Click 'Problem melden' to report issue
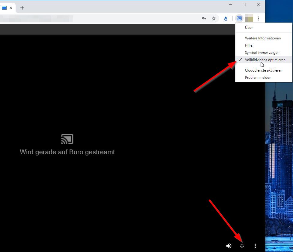Image resolution: width=293 pixels, height=252 pixels. (258, 78)
